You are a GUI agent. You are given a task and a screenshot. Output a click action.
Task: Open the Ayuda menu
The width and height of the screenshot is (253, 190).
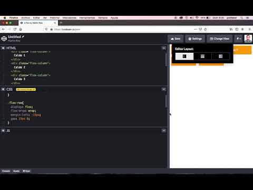coord(114,18)
